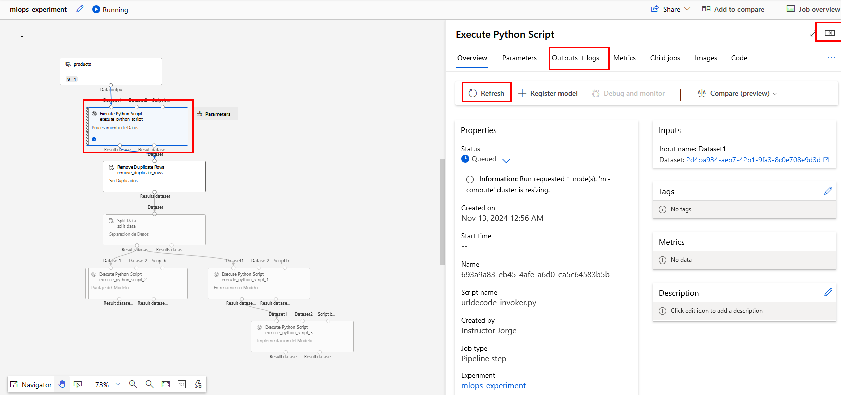Toggle the pointer selection mode tool
The height and width of the screenshot is (395, 841).
point(78,384)
